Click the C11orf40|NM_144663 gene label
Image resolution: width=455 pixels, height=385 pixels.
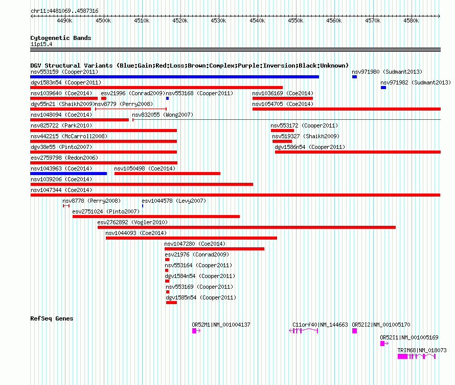click(320, 325)
